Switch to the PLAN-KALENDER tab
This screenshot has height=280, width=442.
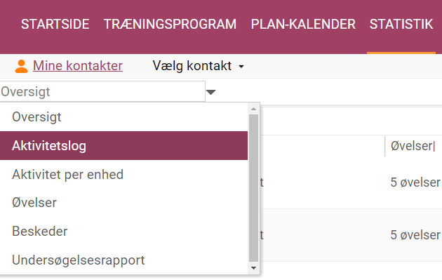(303, 25)
